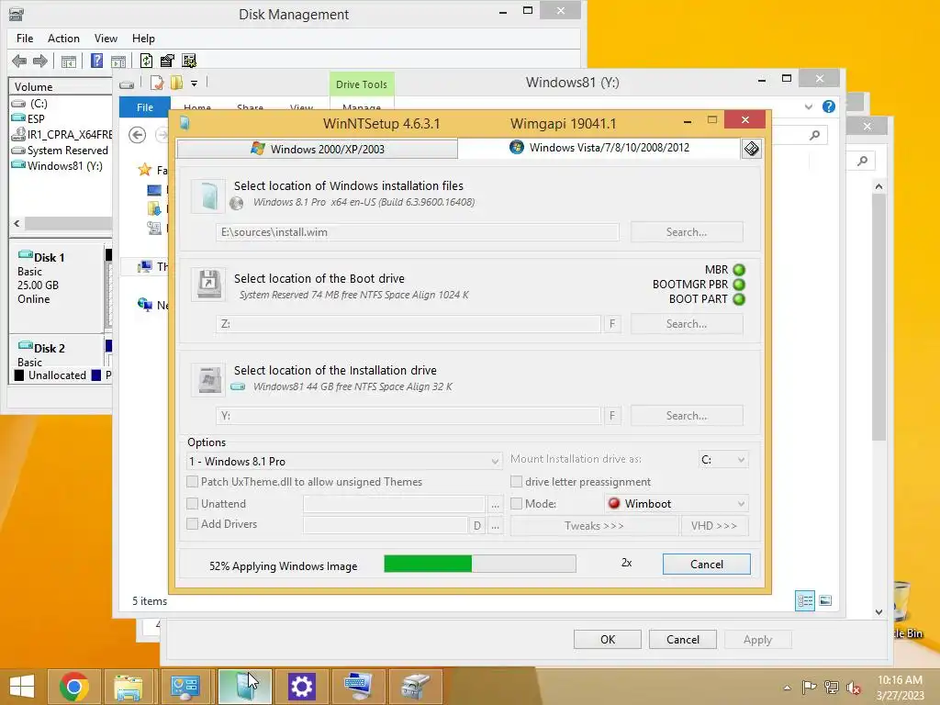The width and height of the screenshot is (940, 705).
Task: Click Search for the Boot drive
Action: coord(687,324)
